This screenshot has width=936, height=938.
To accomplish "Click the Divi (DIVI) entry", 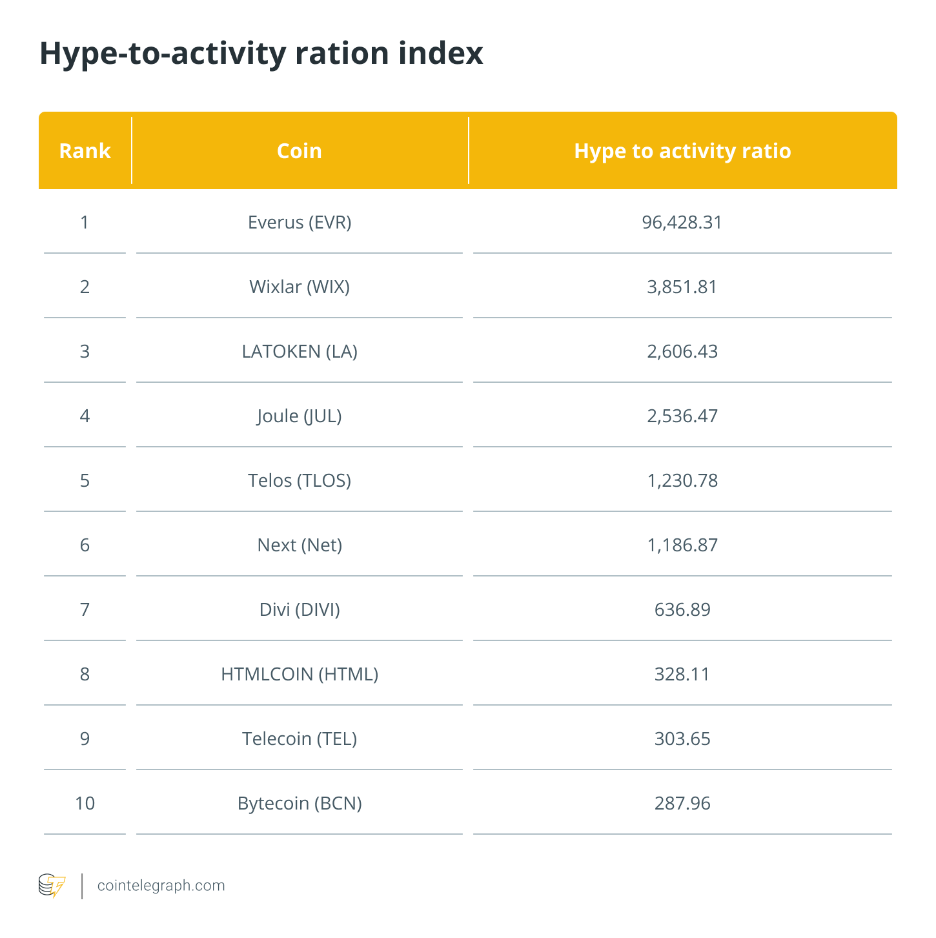I will [300, 609].
